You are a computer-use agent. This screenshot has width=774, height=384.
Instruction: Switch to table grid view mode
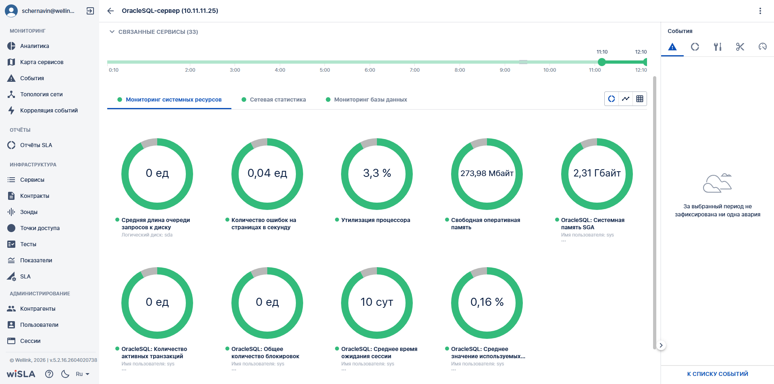pyautogui.click(x=640, y=99)
